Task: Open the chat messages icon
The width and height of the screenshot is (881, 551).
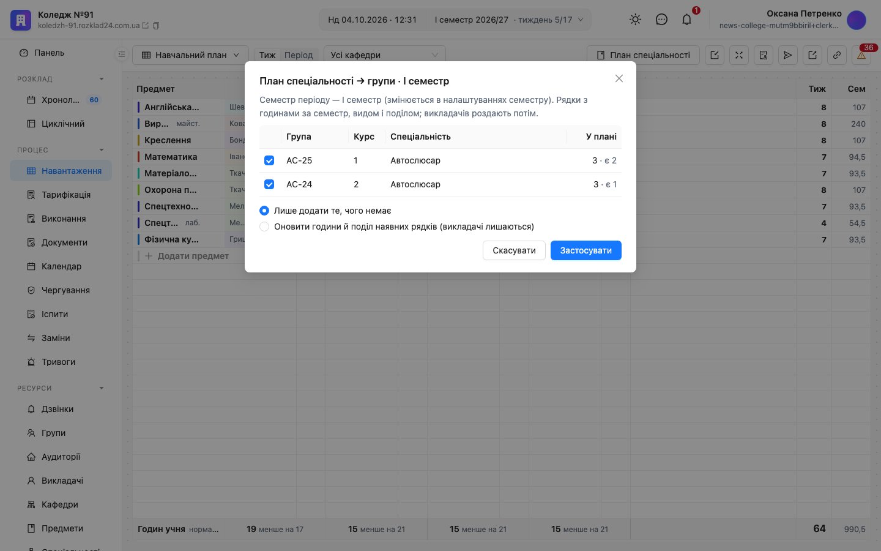Action: pos(661,20)
